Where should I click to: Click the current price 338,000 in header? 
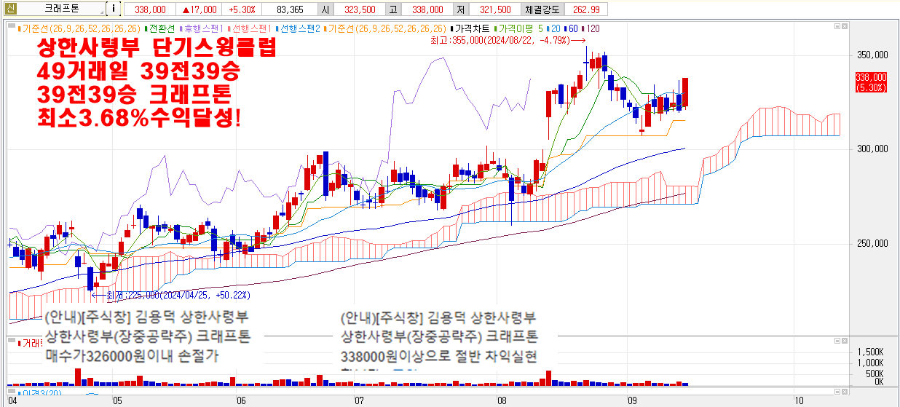[150, 9]
